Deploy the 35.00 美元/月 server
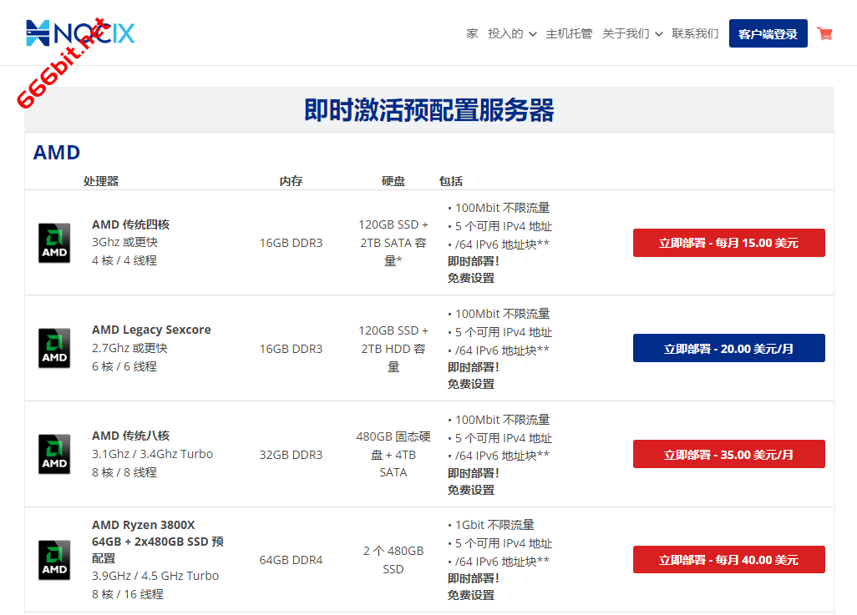 click(728, 455)
